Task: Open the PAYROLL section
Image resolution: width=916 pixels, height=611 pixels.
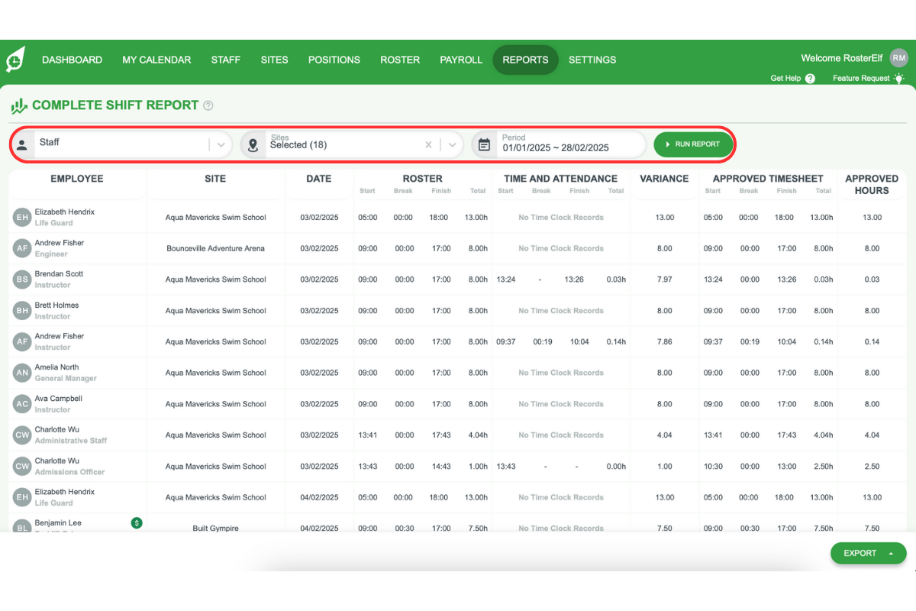Action: pyautogui.click(x=461, y=60)
